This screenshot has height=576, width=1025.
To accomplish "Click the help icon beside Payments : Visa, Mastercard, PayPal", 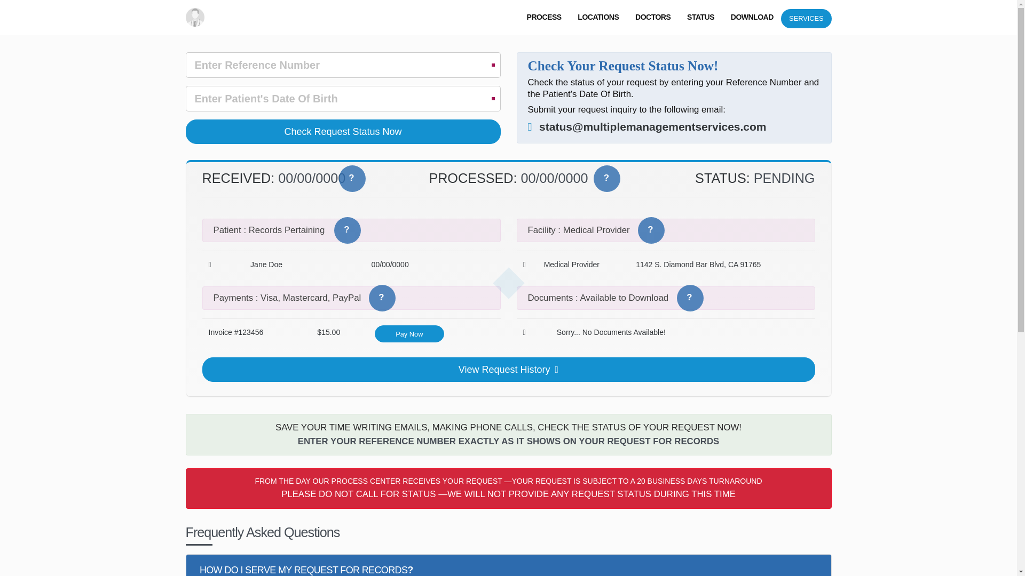I will click(x=382, y=298).
